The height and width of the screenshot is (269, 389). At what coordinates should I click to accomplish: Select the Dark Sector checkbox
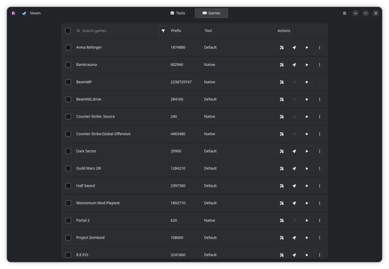[68, 151]
